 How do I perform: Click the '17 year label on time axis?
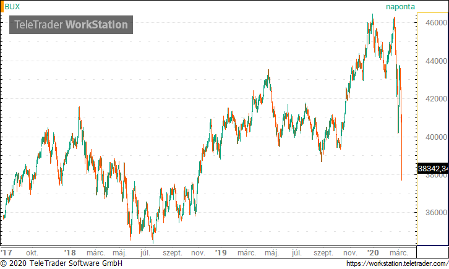coord(7,253)
